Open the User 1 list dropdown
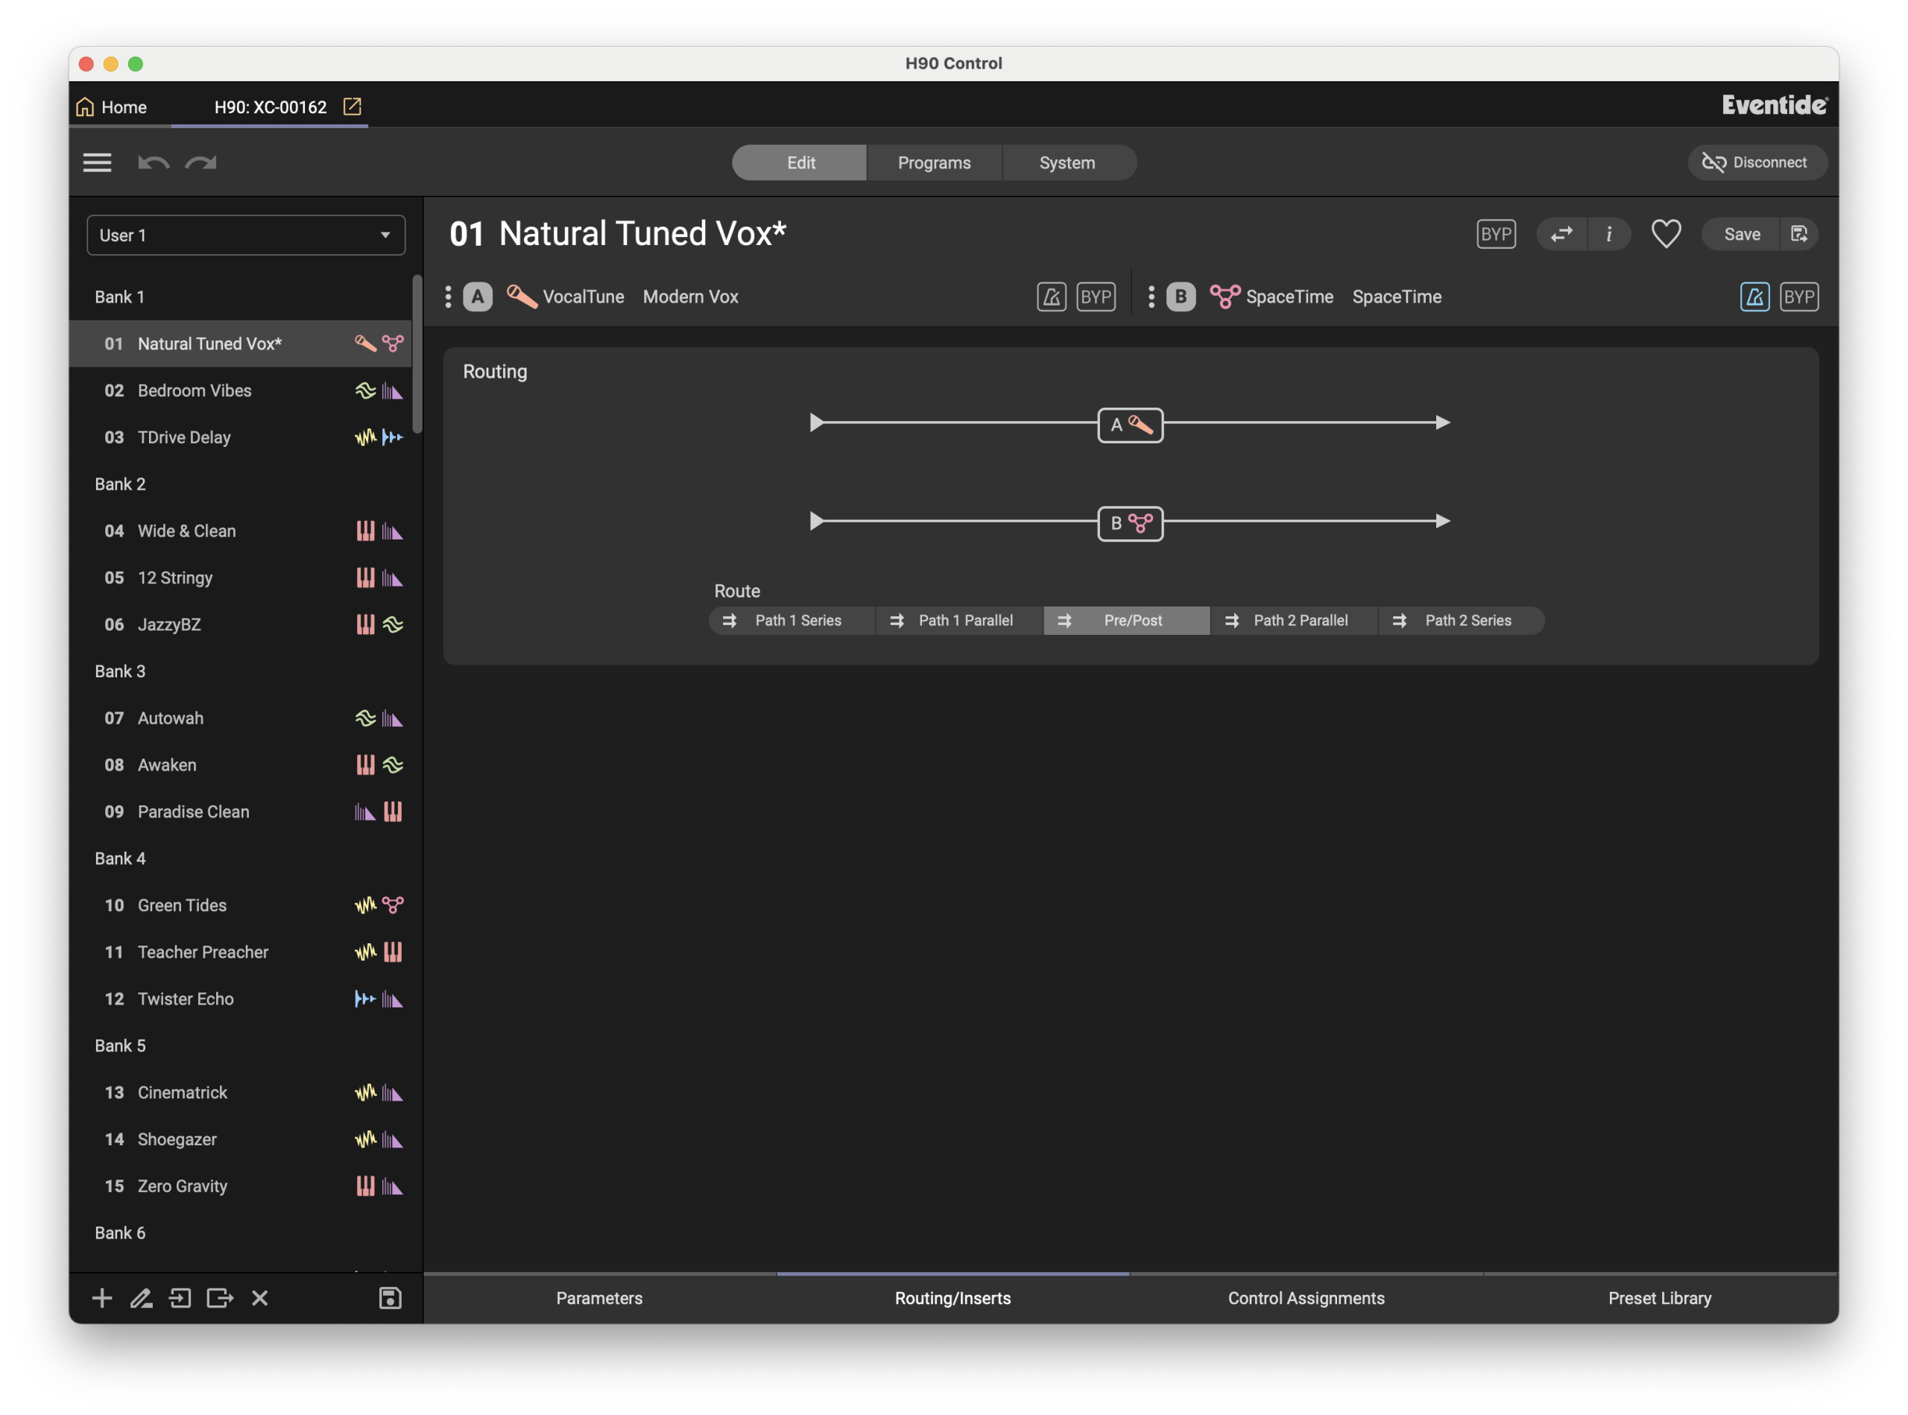The image size is (1908, 1415). coord(246,235)
